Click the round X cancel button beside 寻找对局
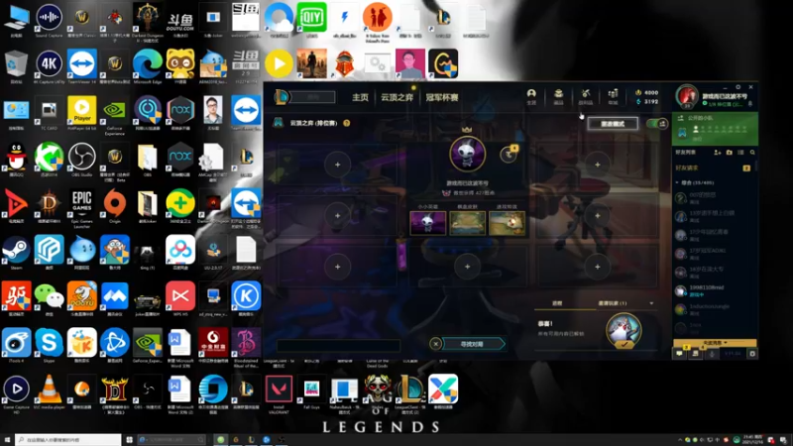Viewport: 793px width, 446px height. click(435, 344)
